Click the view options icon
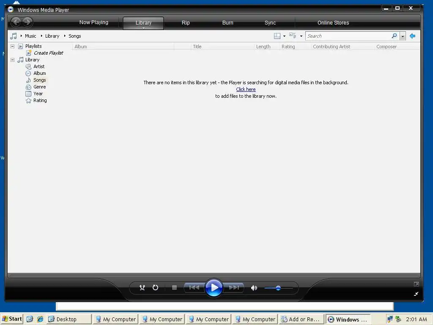Screen dimensions: 433x325 (293, 36)
